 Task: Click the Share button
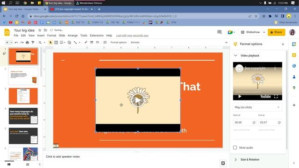coord(276,32)
